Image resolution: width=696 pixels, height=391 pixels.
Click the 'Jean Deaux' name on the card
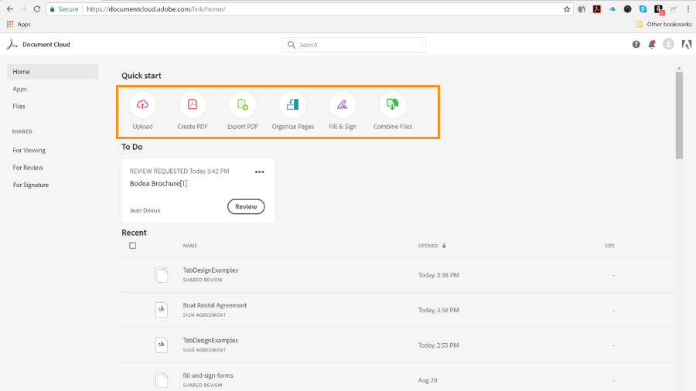click(145, 211)
